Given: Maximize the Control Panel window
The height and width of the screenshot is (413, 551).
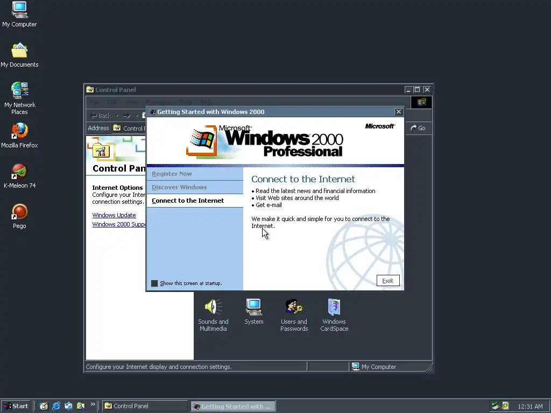Looking at the screenshot, I should point(417,90).
